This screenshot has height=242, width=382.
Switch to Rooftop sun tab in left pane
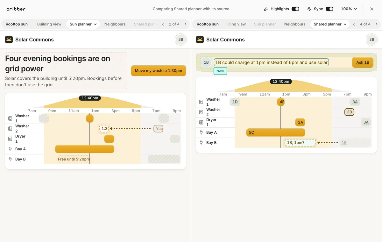pyautogui.click(x=17, y=24)
